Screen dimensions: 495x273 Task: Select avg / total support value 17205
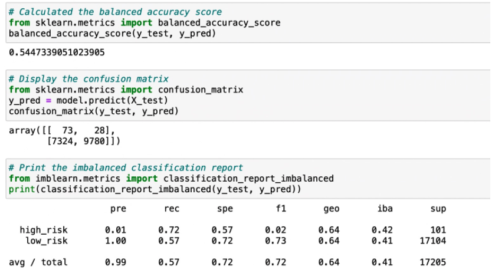tap(433, 262)
